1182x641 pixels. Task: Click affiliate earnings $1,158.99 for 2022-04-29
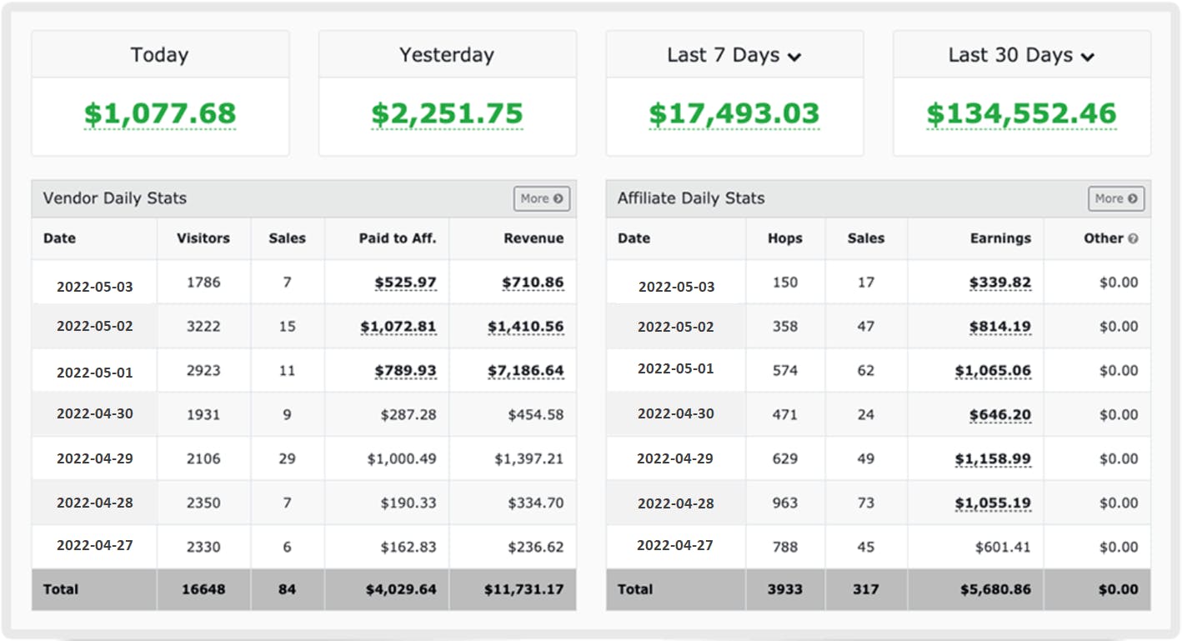point(993,458)
